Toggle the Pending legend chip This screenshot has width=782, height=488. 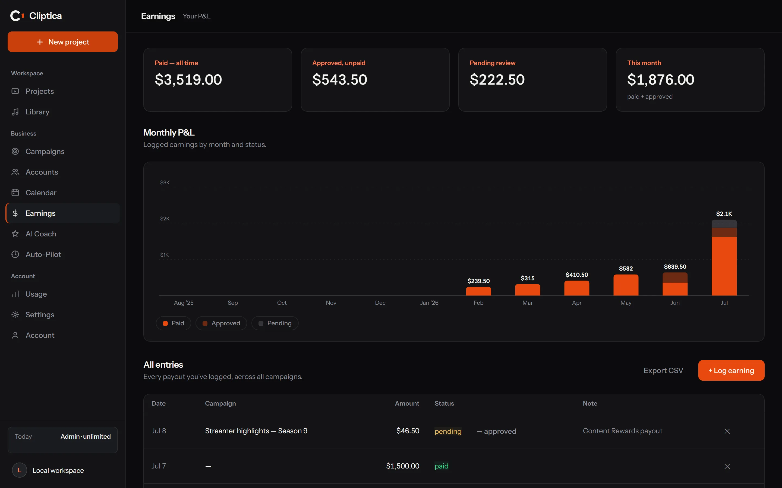pos(275,323)
